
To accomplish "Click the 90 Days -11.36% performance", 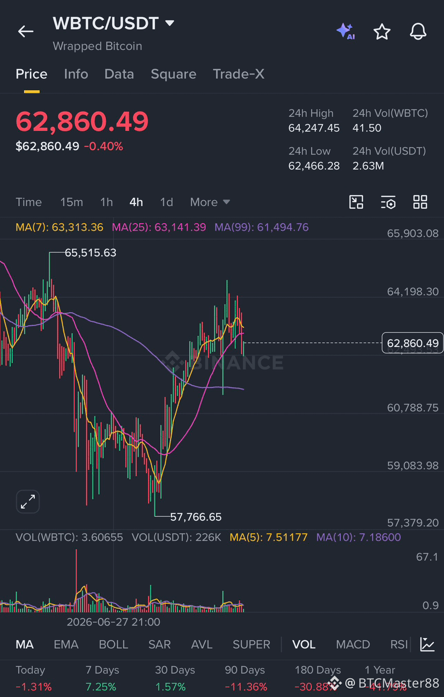I will pyautogui.click(x=246, y=679).
